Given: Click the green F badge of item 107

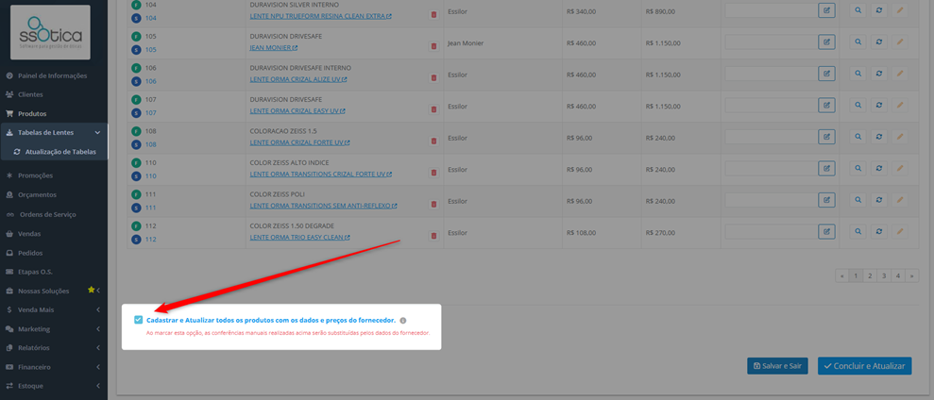Looking at the screenshot, I should [136, 99].
